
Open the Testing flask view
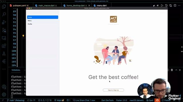pos(4,54)
